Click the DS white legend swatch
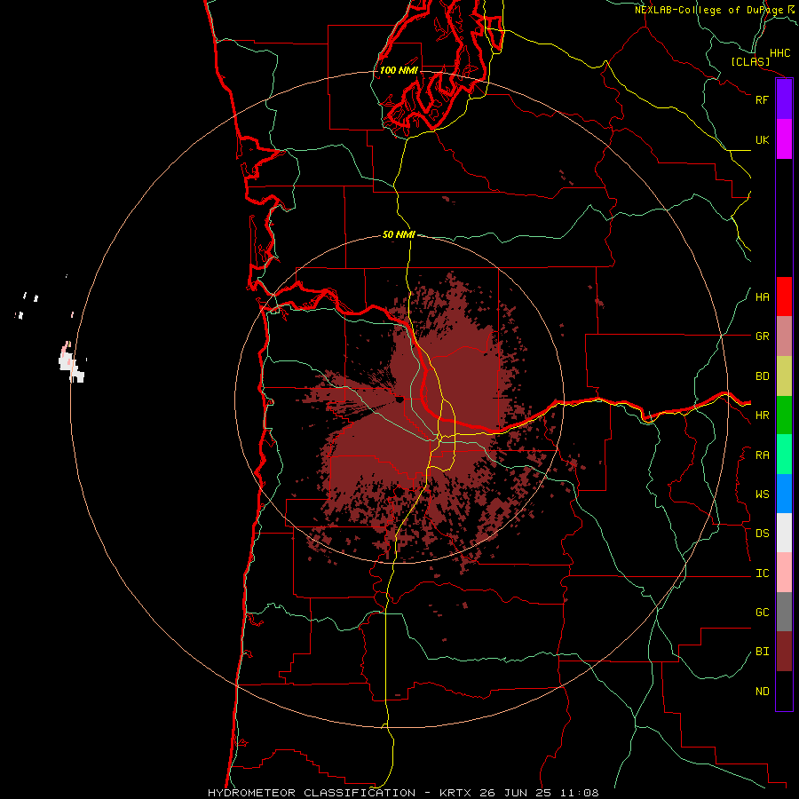 [x=784, y=533]
